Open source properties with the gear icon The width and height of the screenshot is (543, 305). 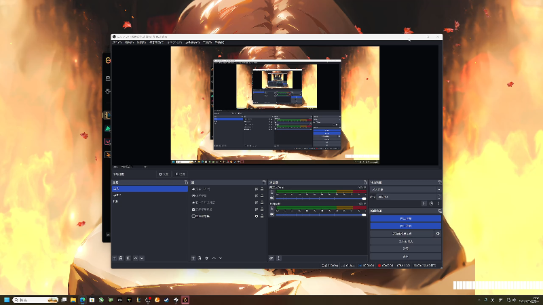[206, 258]
